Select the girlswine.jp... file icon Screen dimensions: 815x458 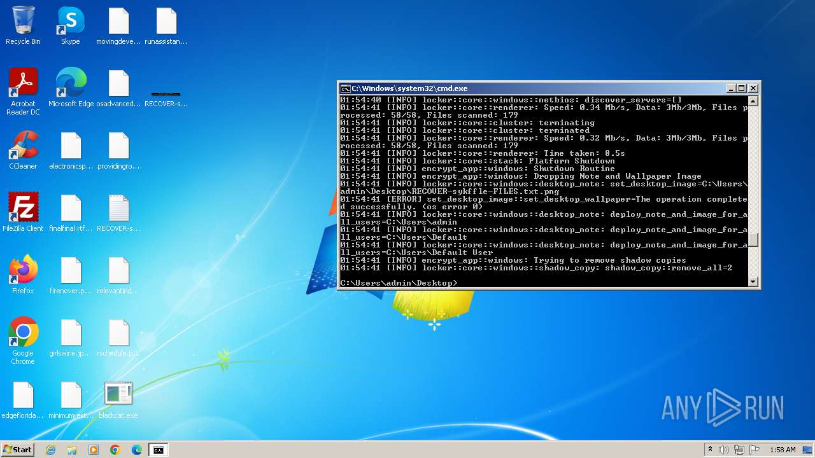[71, 337]
